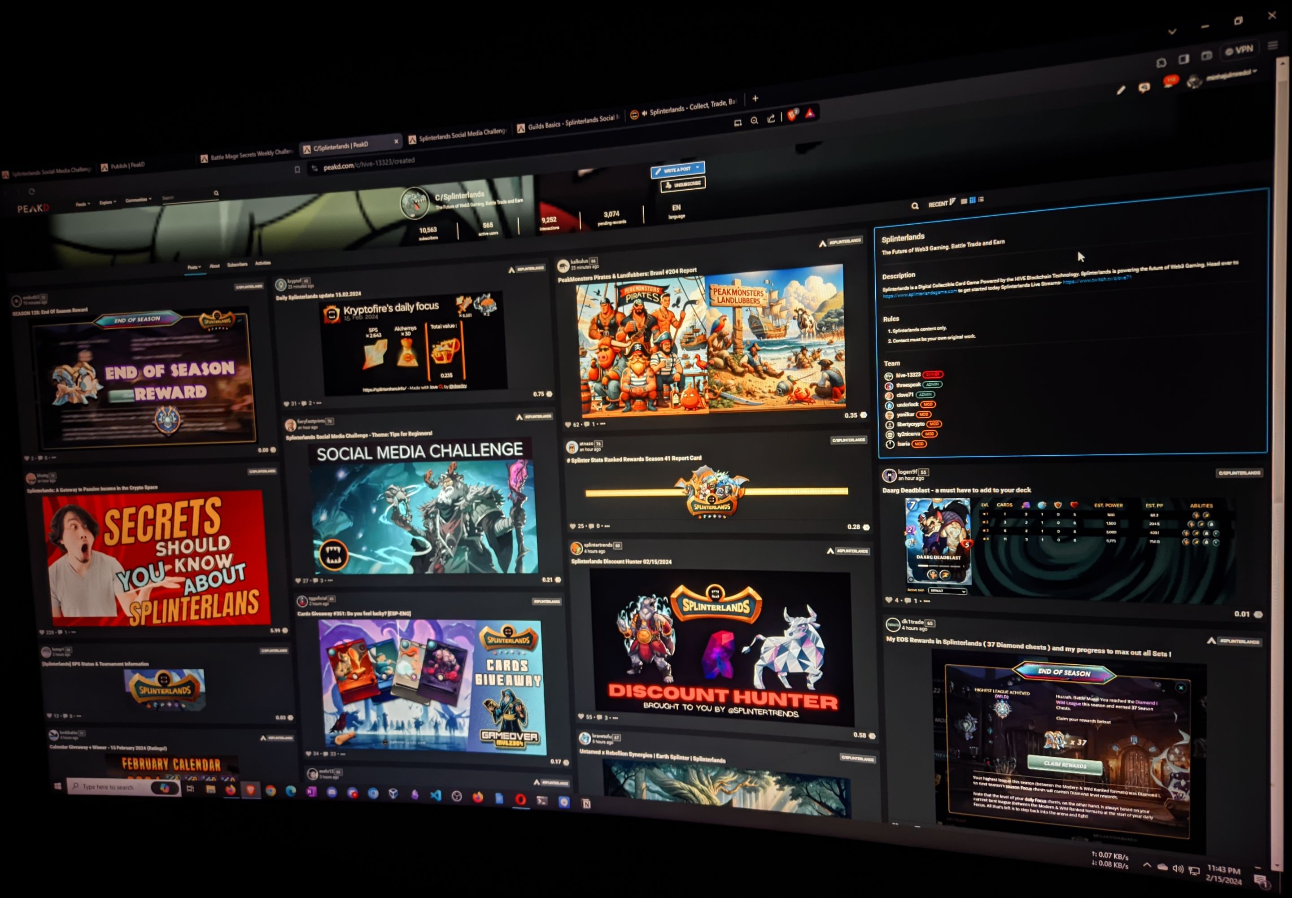The height and width of the screenshot is (898, 1292).
Task: Click the search magnifier beside RECENT
Action: coord(915,206)
